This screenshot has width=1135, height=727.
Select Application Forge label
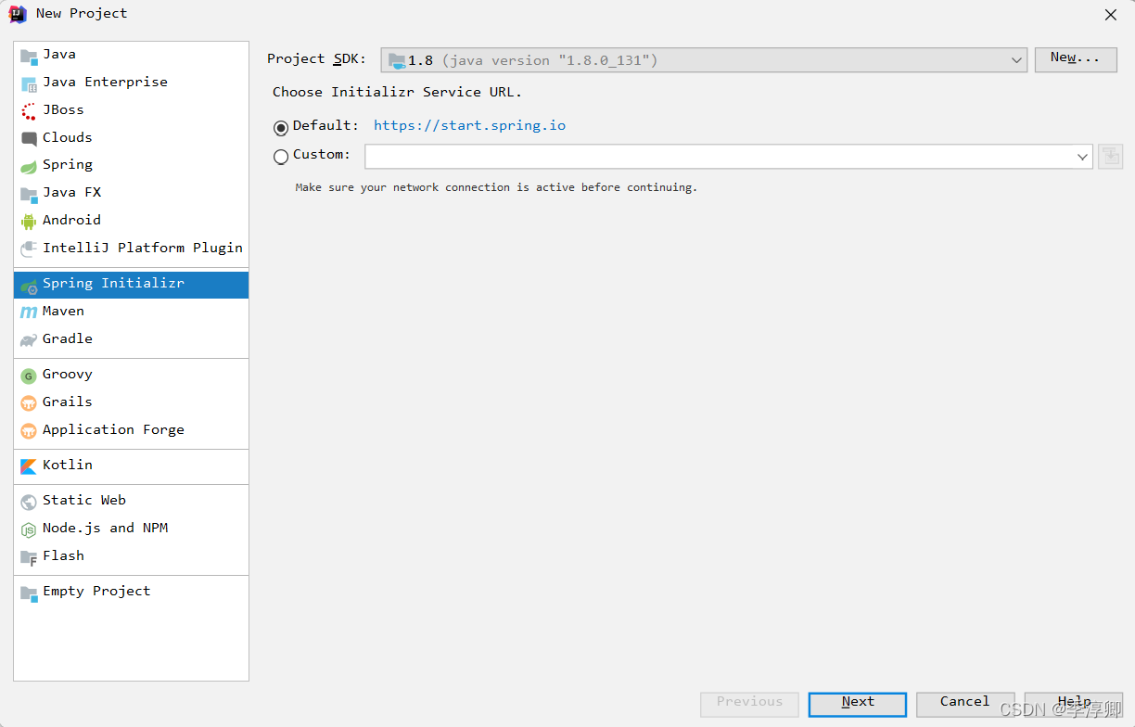[x=113, y=430]
